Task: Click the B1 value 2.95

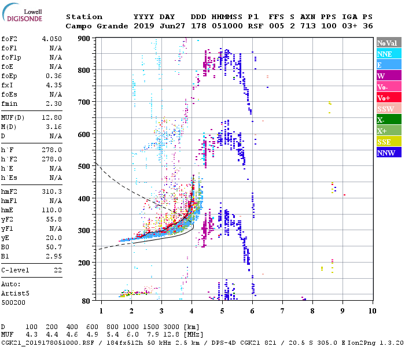Action: pyautogui.click(x=54, y=256)
